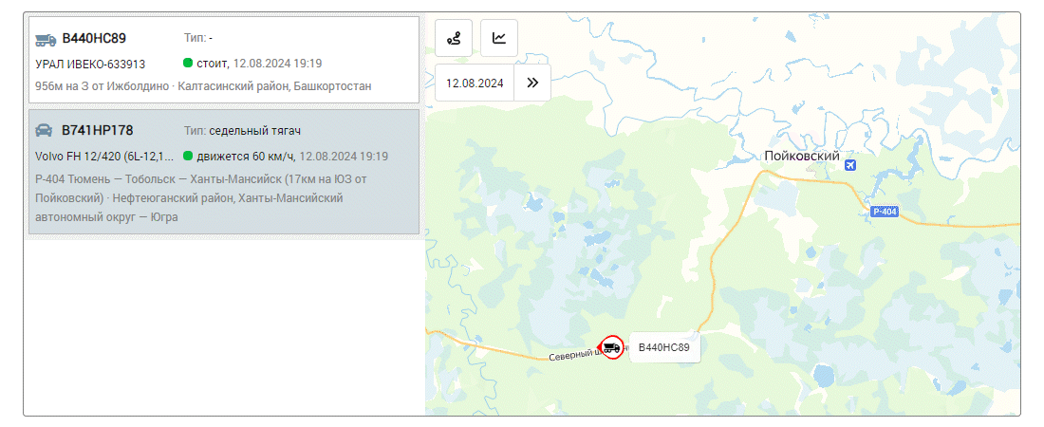Open the chart graph icon button
This screenshot has height=427, width=1044.
498,38
